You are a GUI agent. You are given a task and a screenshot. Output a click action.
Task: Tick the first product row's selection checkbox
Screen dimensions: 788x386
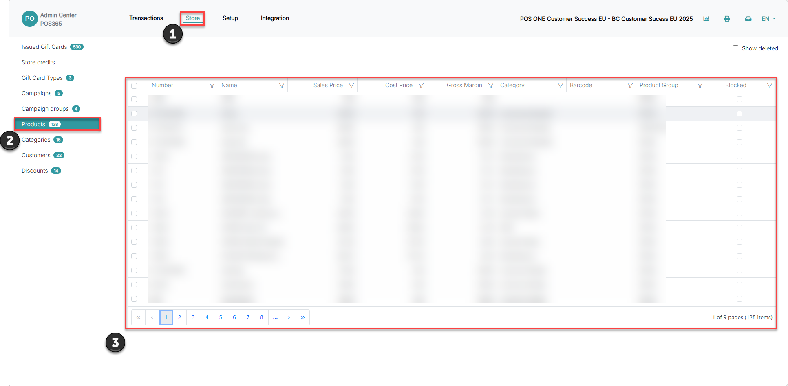[x=134, y=99]
